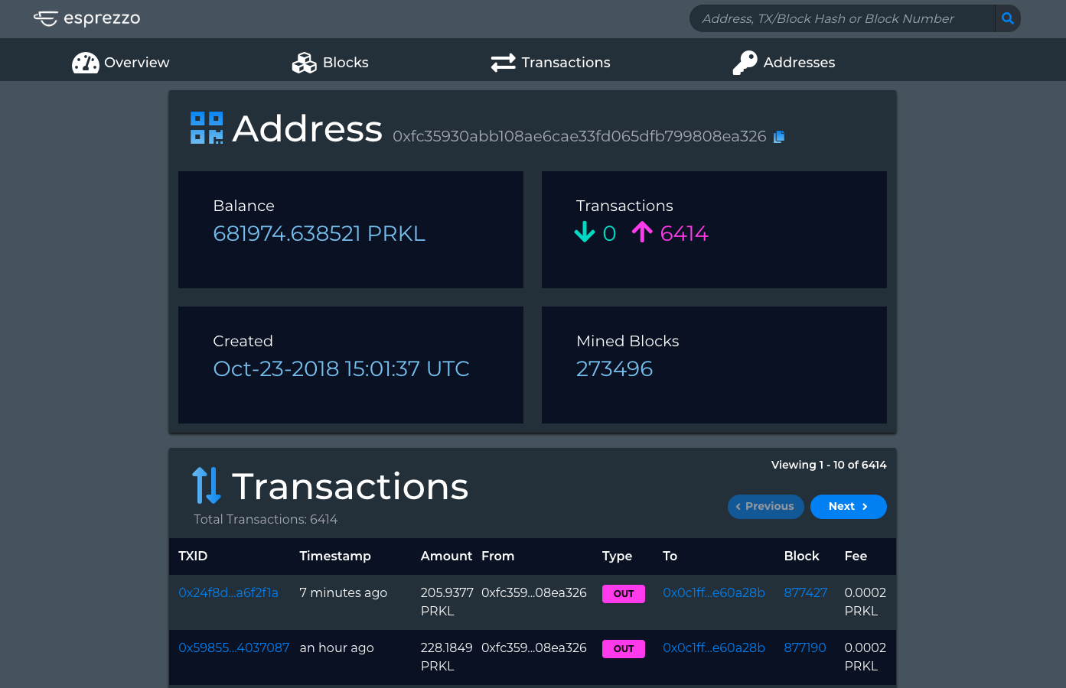Open block 877190
Image resolution: width=1066 pixels, height=688 pixels.
[x=805, y=647]
